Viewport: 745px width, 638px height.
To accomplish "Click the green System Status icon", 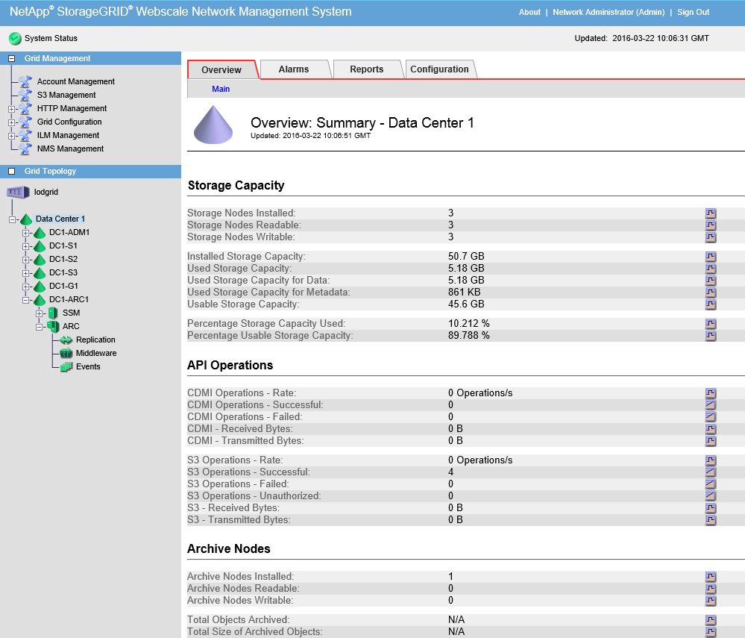I will (15, 39).
